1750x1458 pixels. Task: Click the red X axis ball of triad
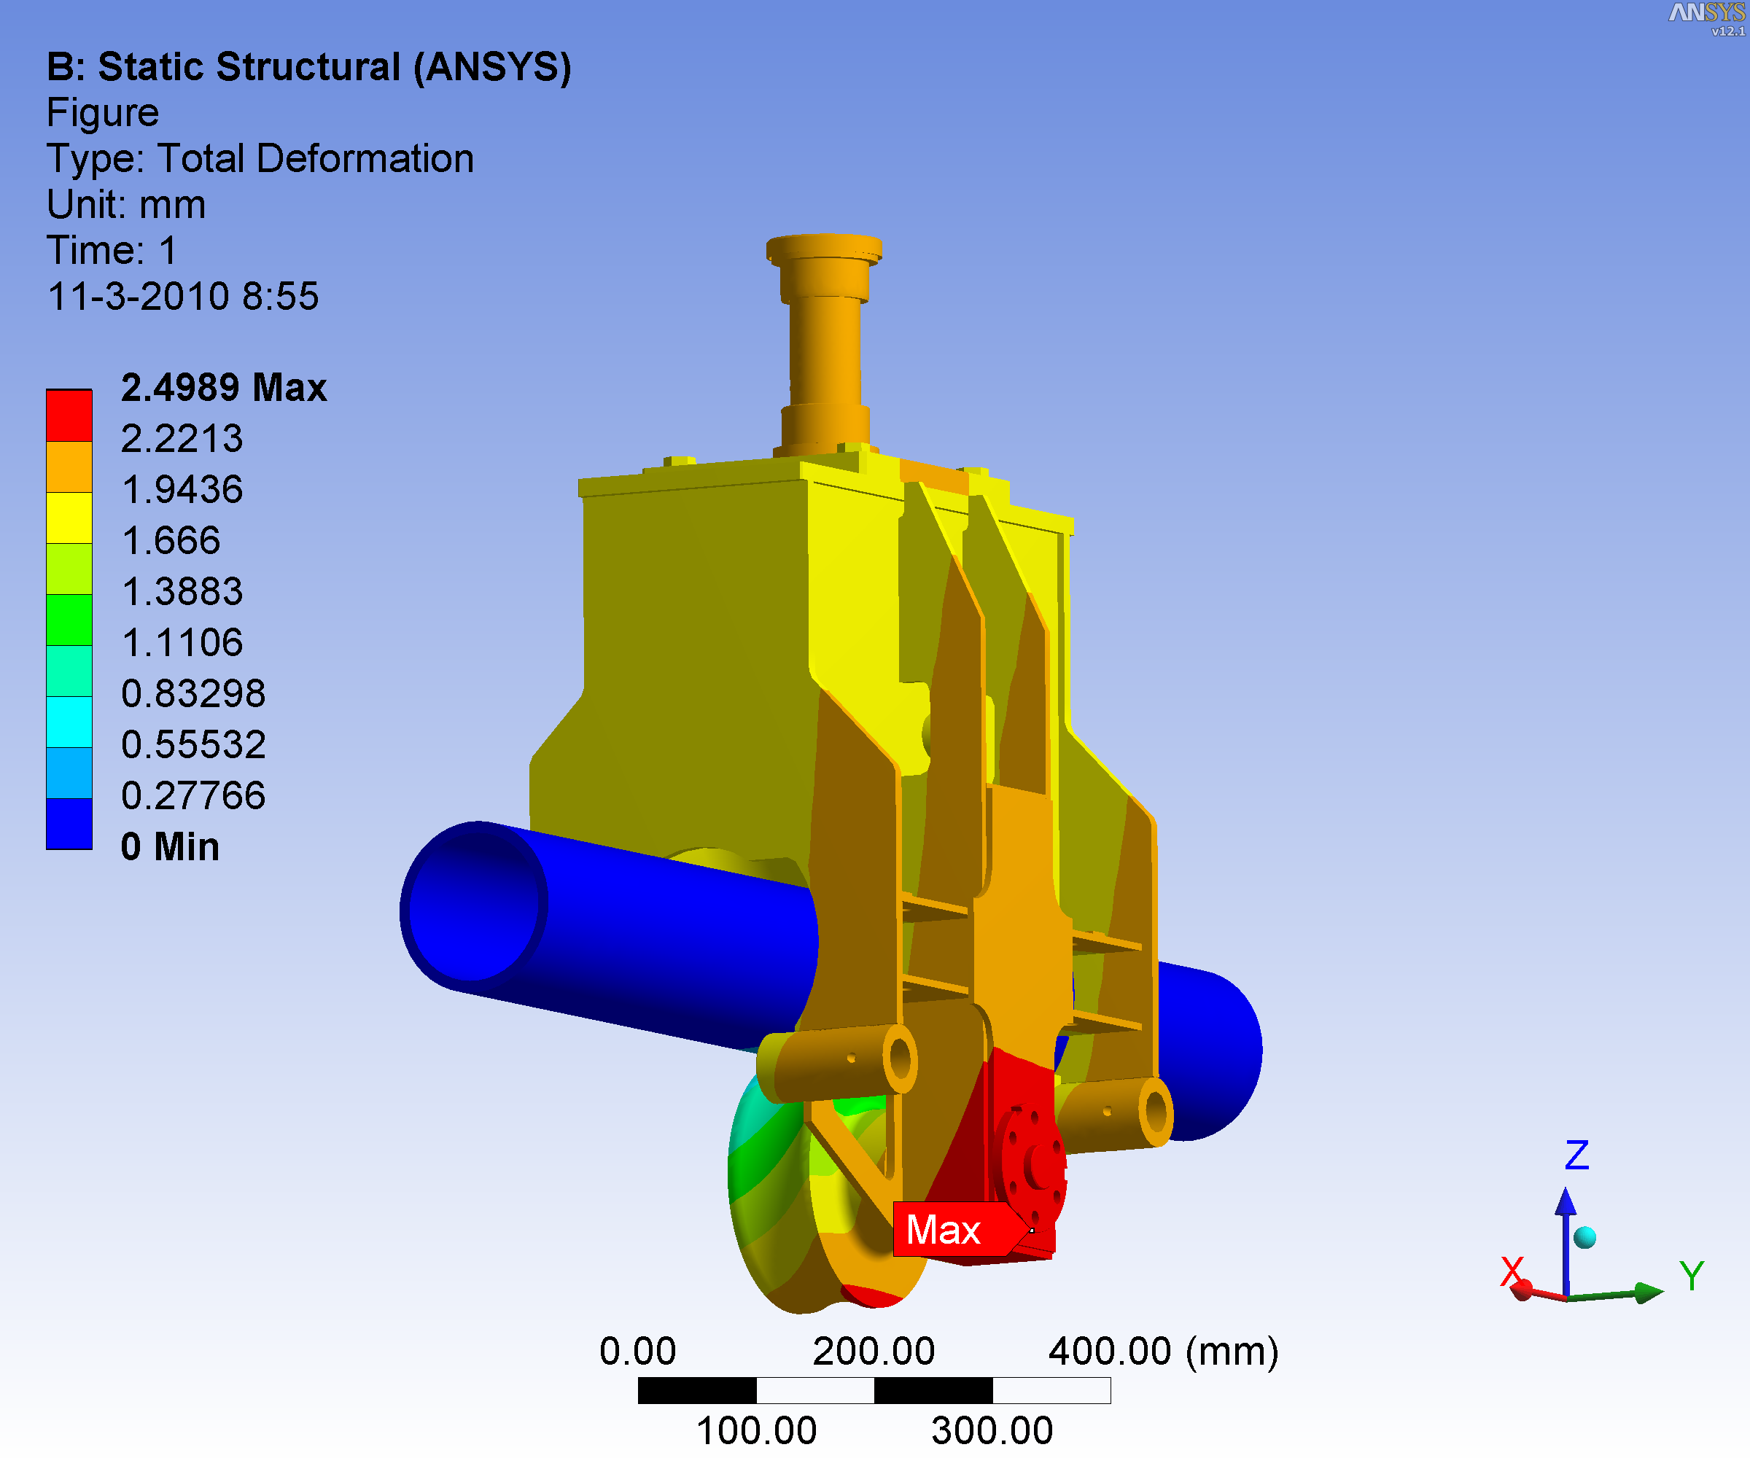point(1522,1291)
